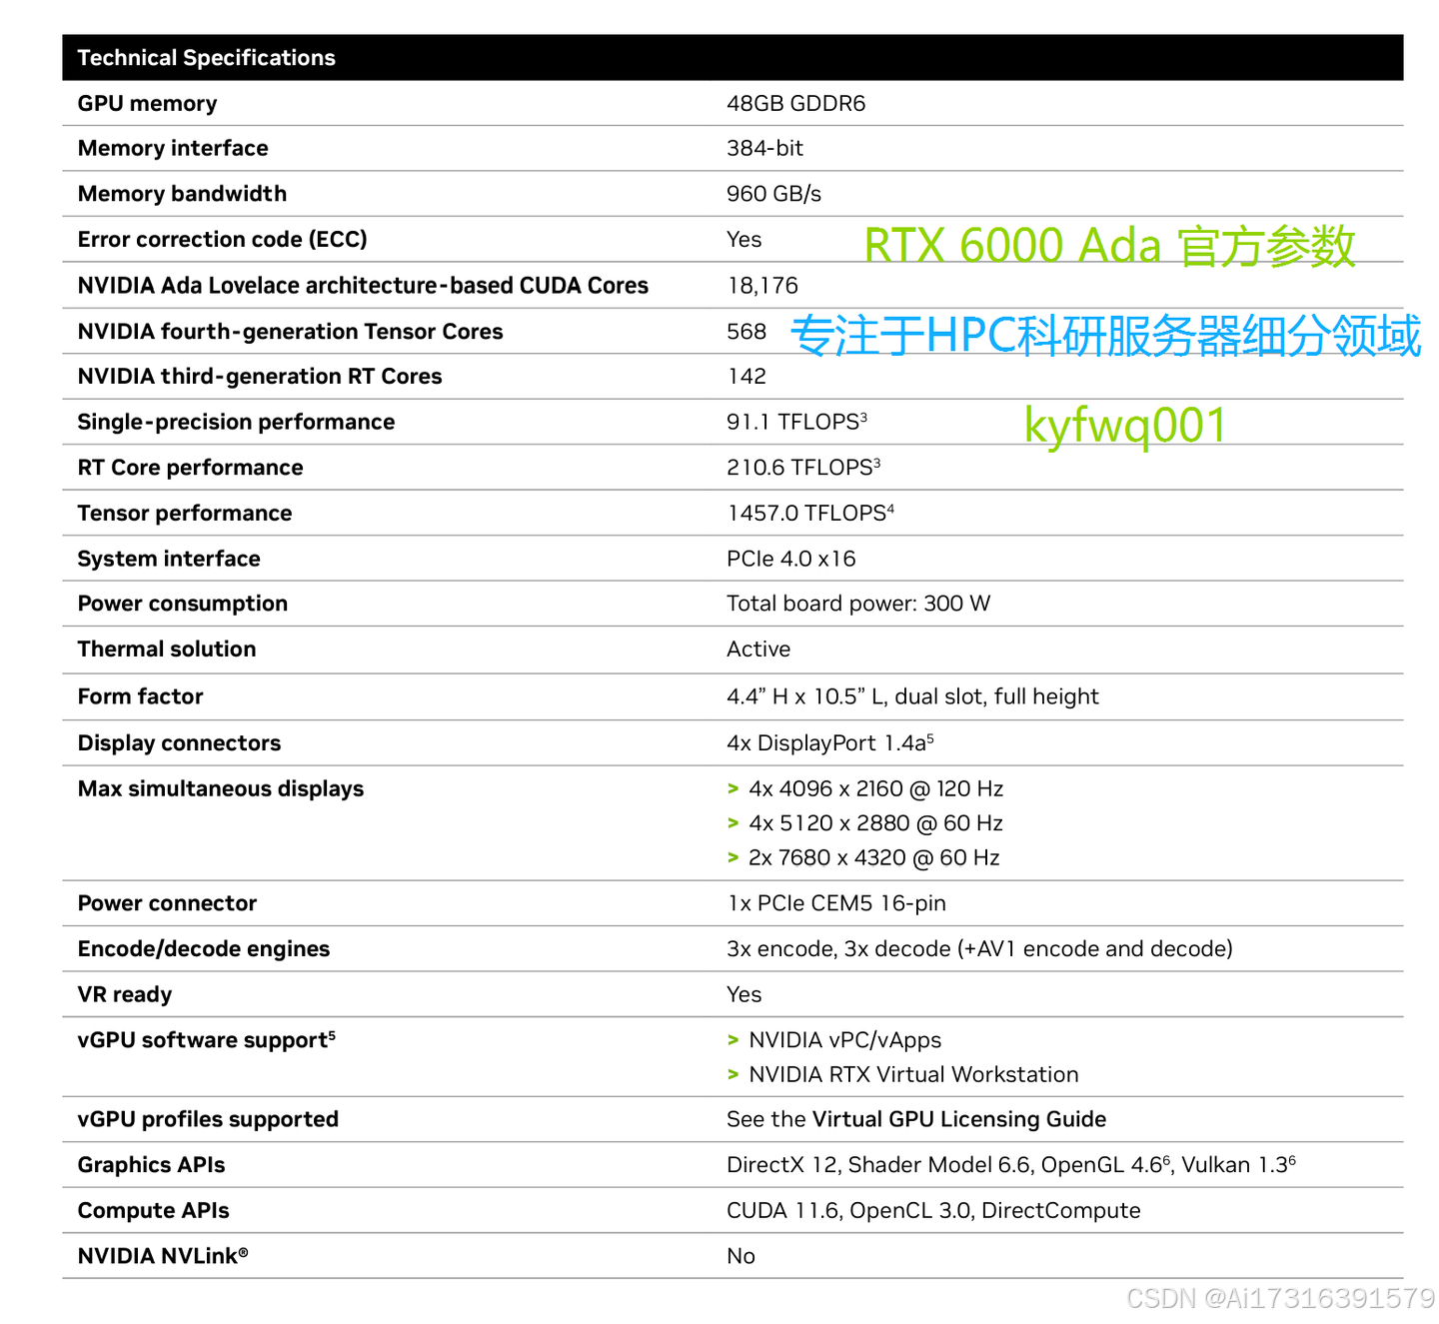
Task: Click the 'RT Core performance' label
Action: tap(190, 468)
